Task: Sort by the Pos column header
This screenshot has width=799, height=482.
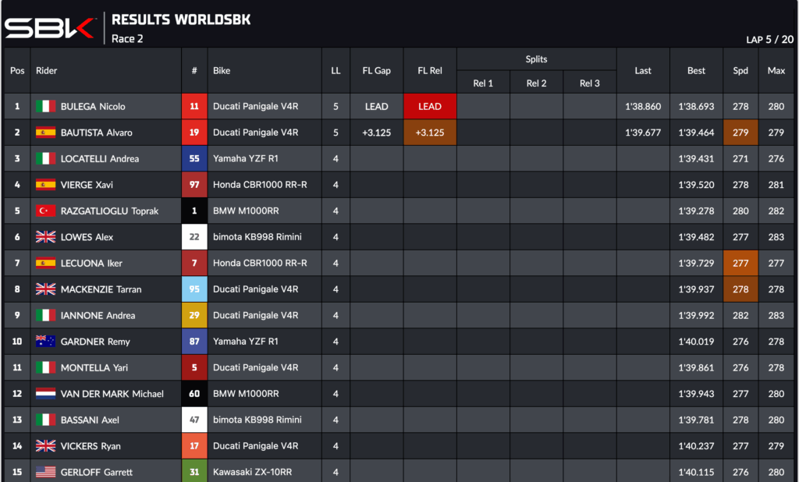Action: click(17, 71)
